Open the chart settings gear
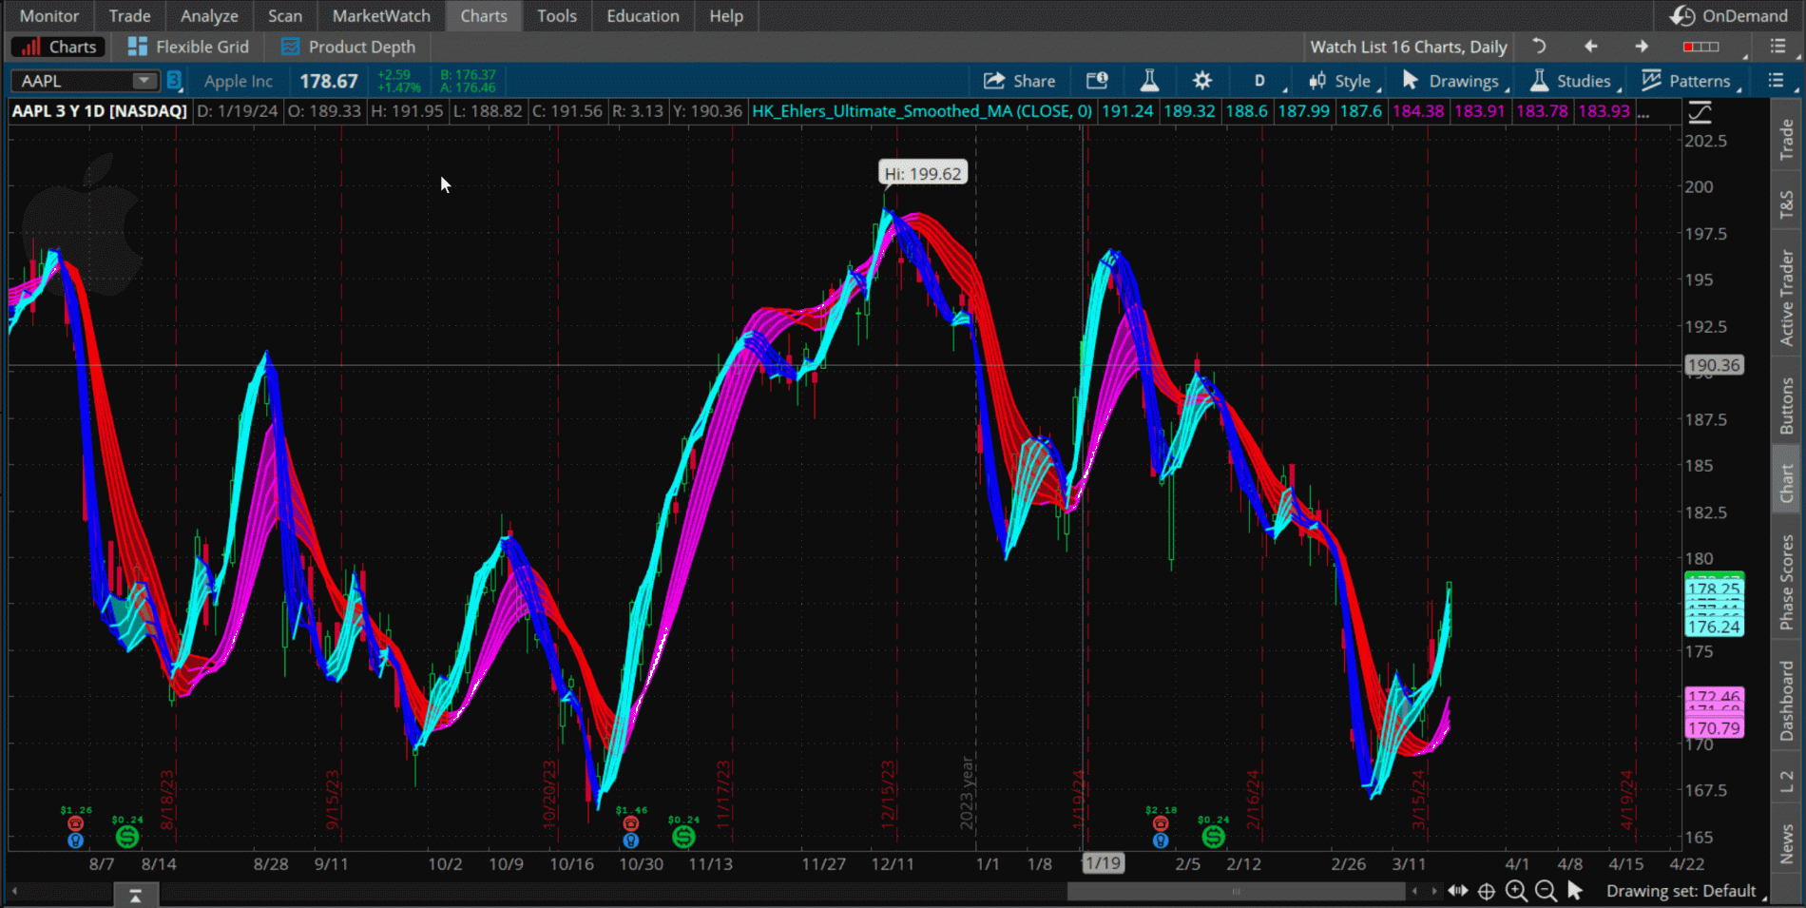 tap(1201, 81)
